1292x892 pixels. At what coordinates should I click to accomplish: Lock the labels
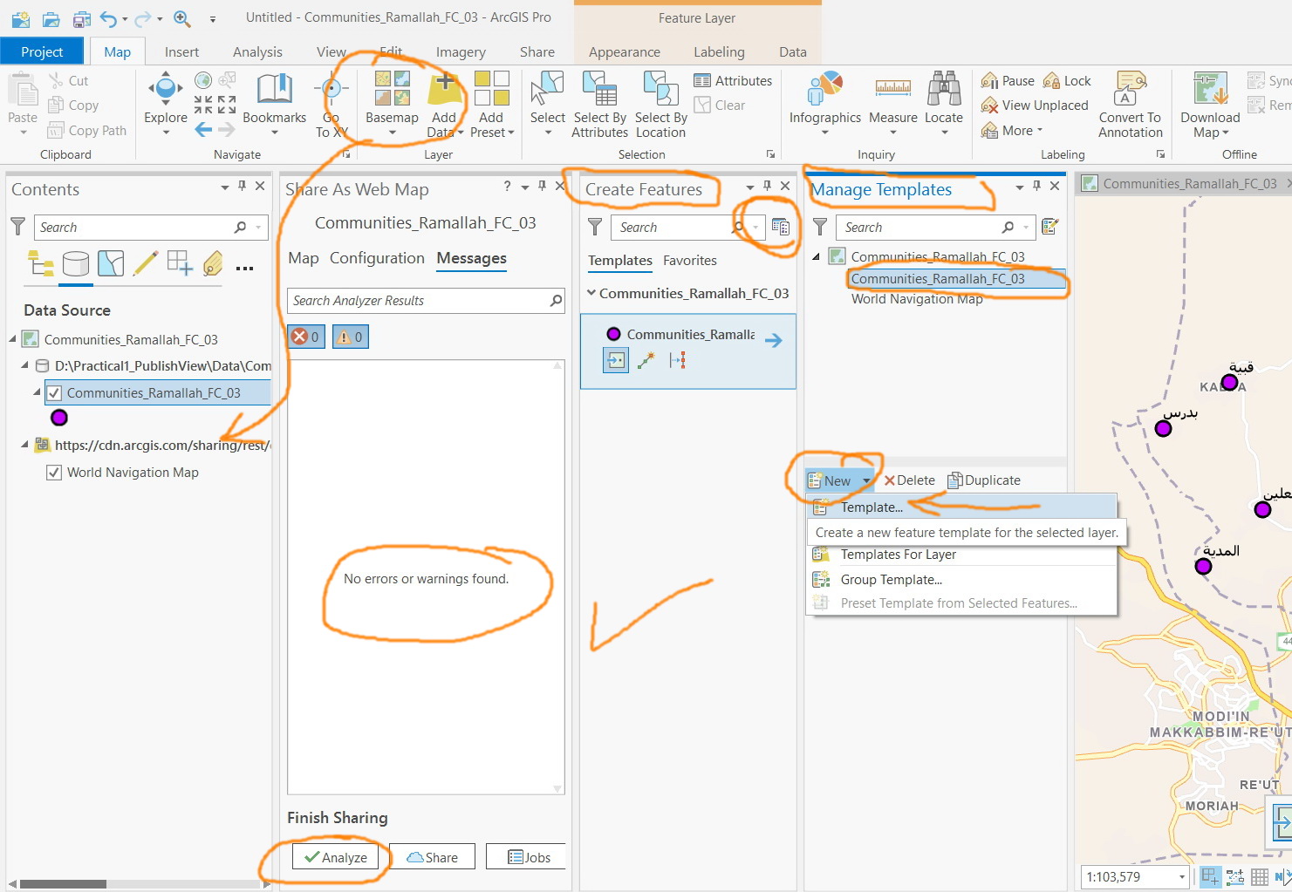click(1067, 81)
